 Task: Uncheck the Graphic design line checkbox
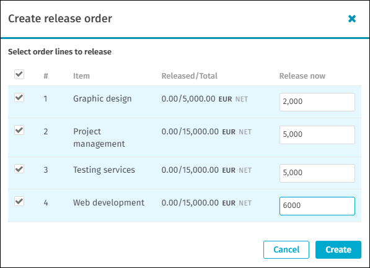[x=19, y=97]
